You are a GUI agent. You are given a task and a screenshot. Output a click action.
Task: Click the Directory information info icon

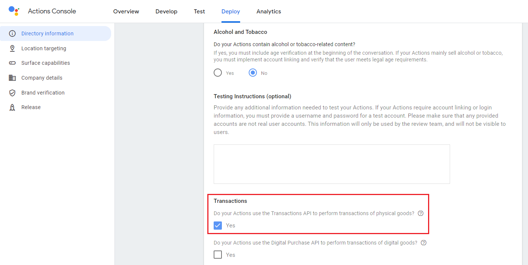(12, 33)
